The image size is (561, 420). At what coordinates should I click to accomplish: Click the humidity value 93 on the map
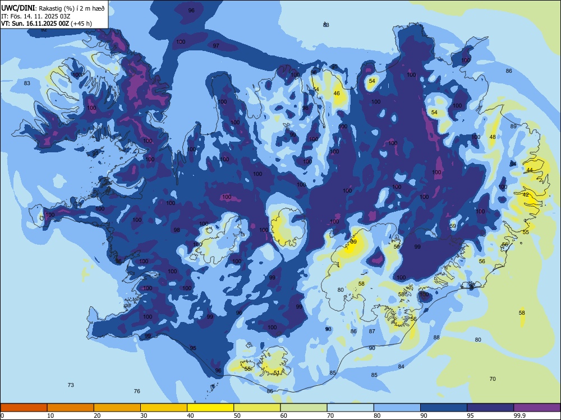point(95,153)
